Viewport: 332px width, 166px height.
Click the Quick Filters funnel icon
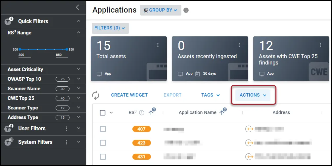pos(9,21)
